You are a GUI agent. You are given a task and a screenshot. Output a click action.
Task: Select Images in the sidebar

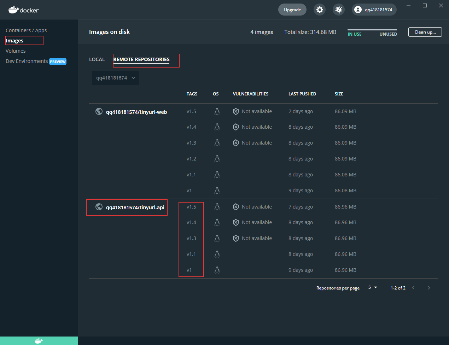pyautogui.click(x=14, y=41)
